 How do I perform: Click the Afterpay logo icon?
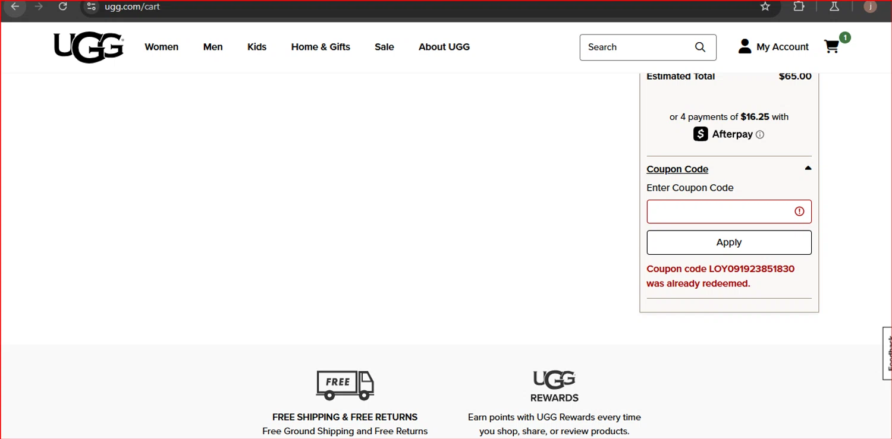(x=701, y=134)
